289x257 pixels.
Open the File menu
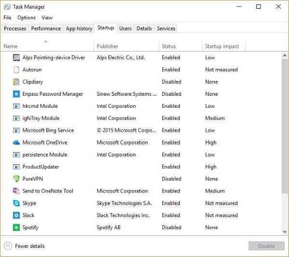pos(7,18)
